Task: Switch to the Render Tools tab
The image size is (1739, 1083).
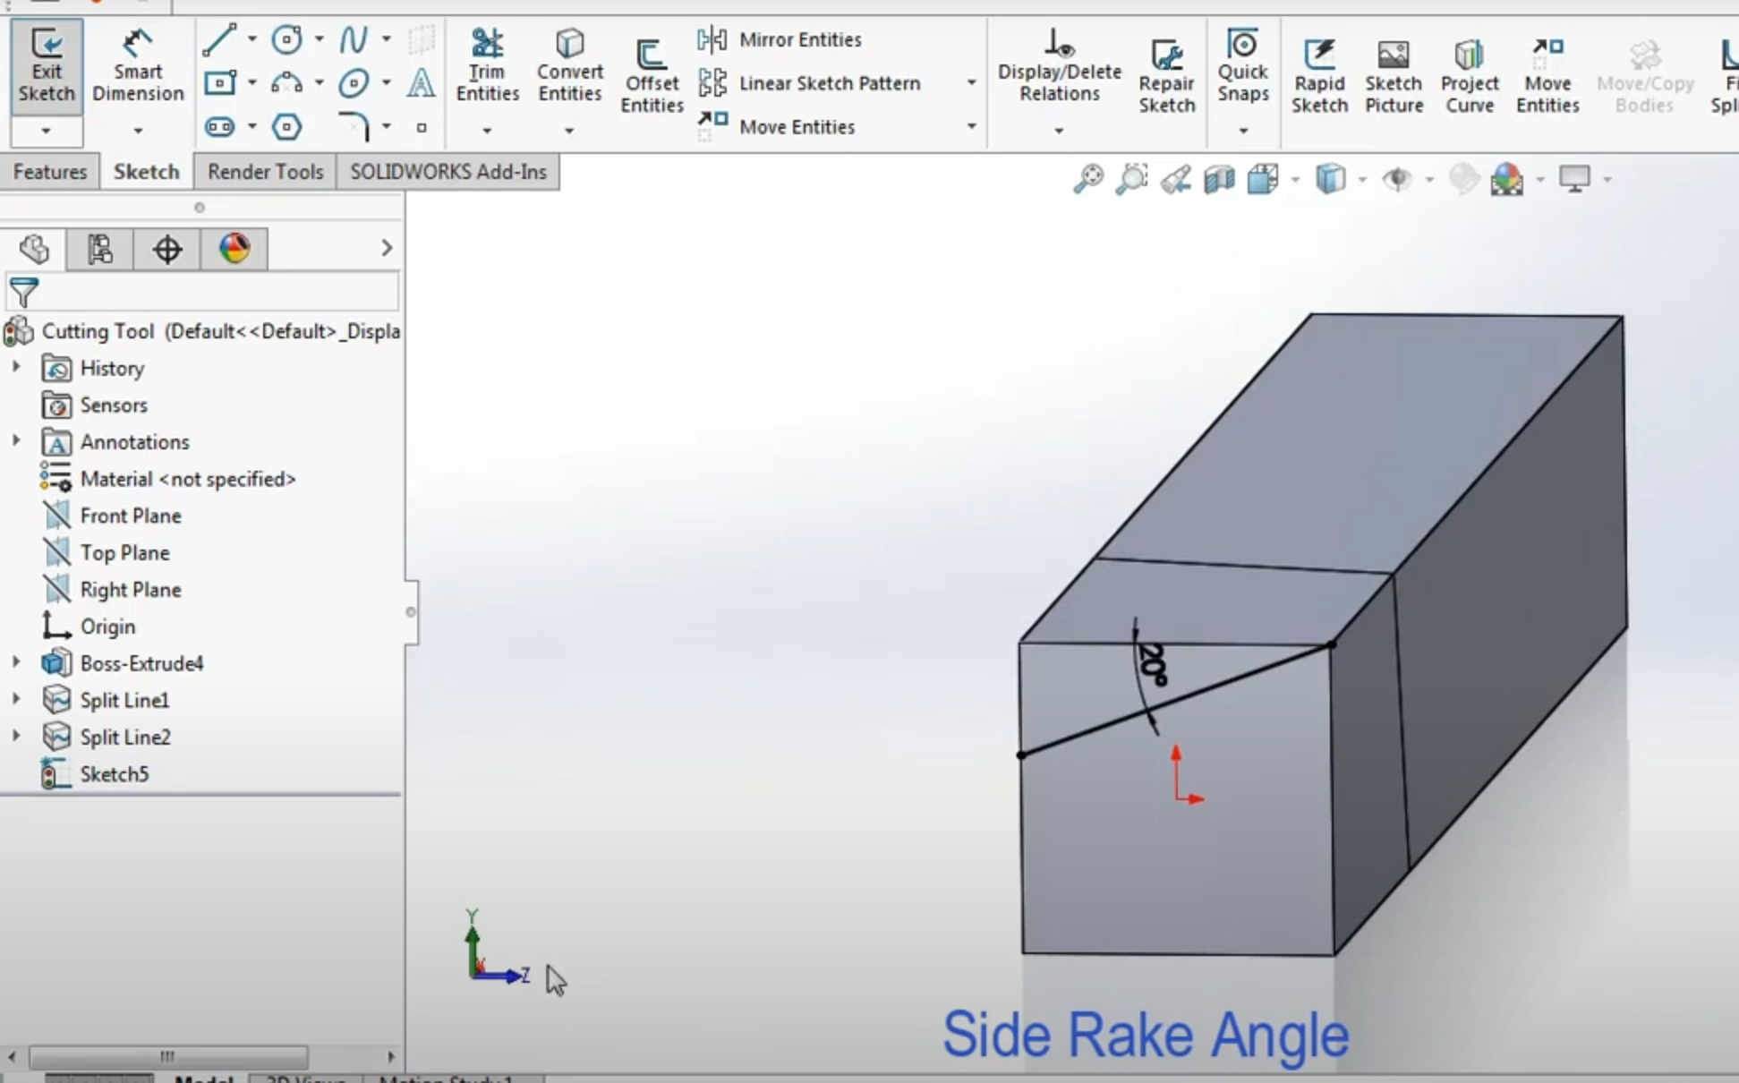Action: pos(265,172)
